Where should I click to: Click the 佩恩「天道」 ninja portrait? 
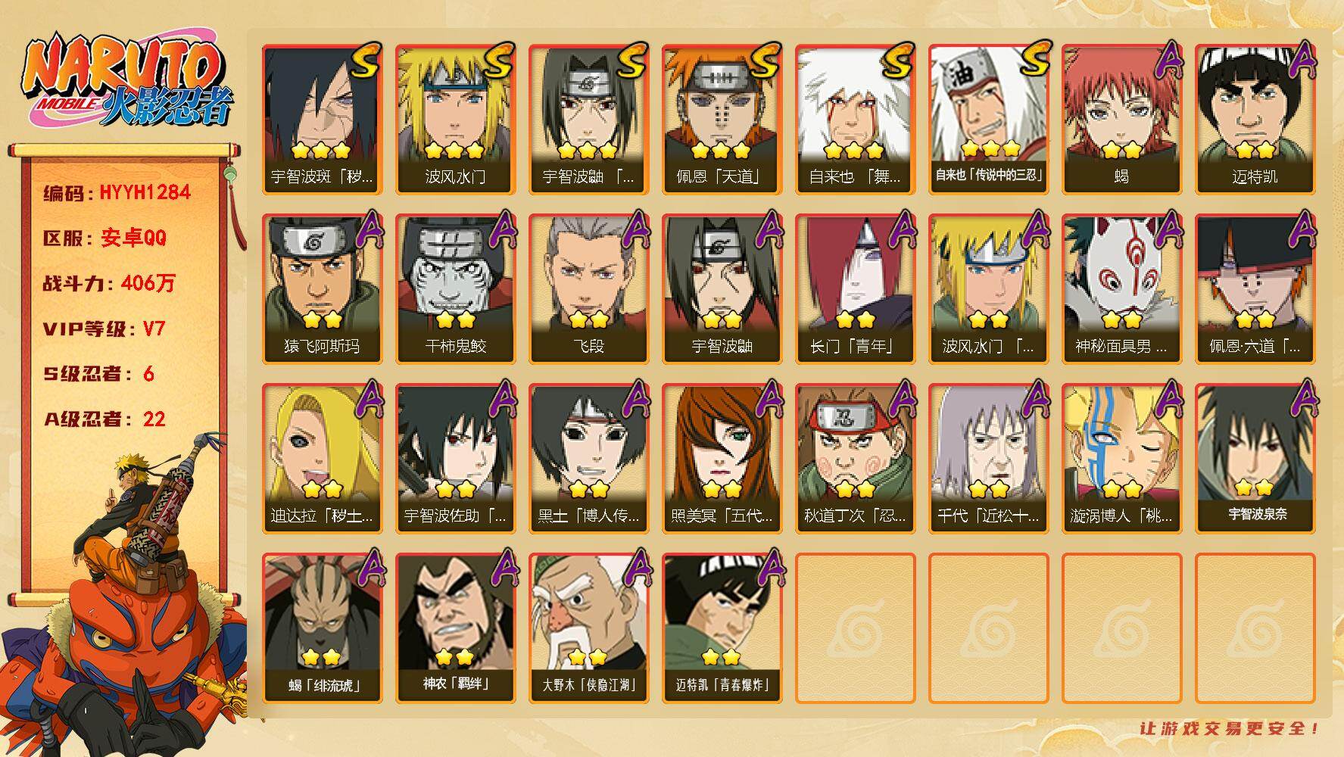tap(722, 120)
